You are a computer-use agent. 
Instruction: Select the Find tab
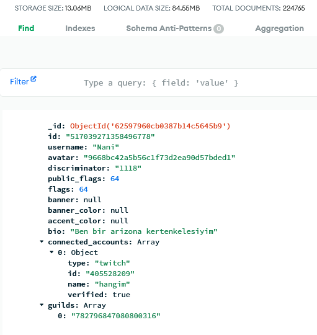coord(26,29)
